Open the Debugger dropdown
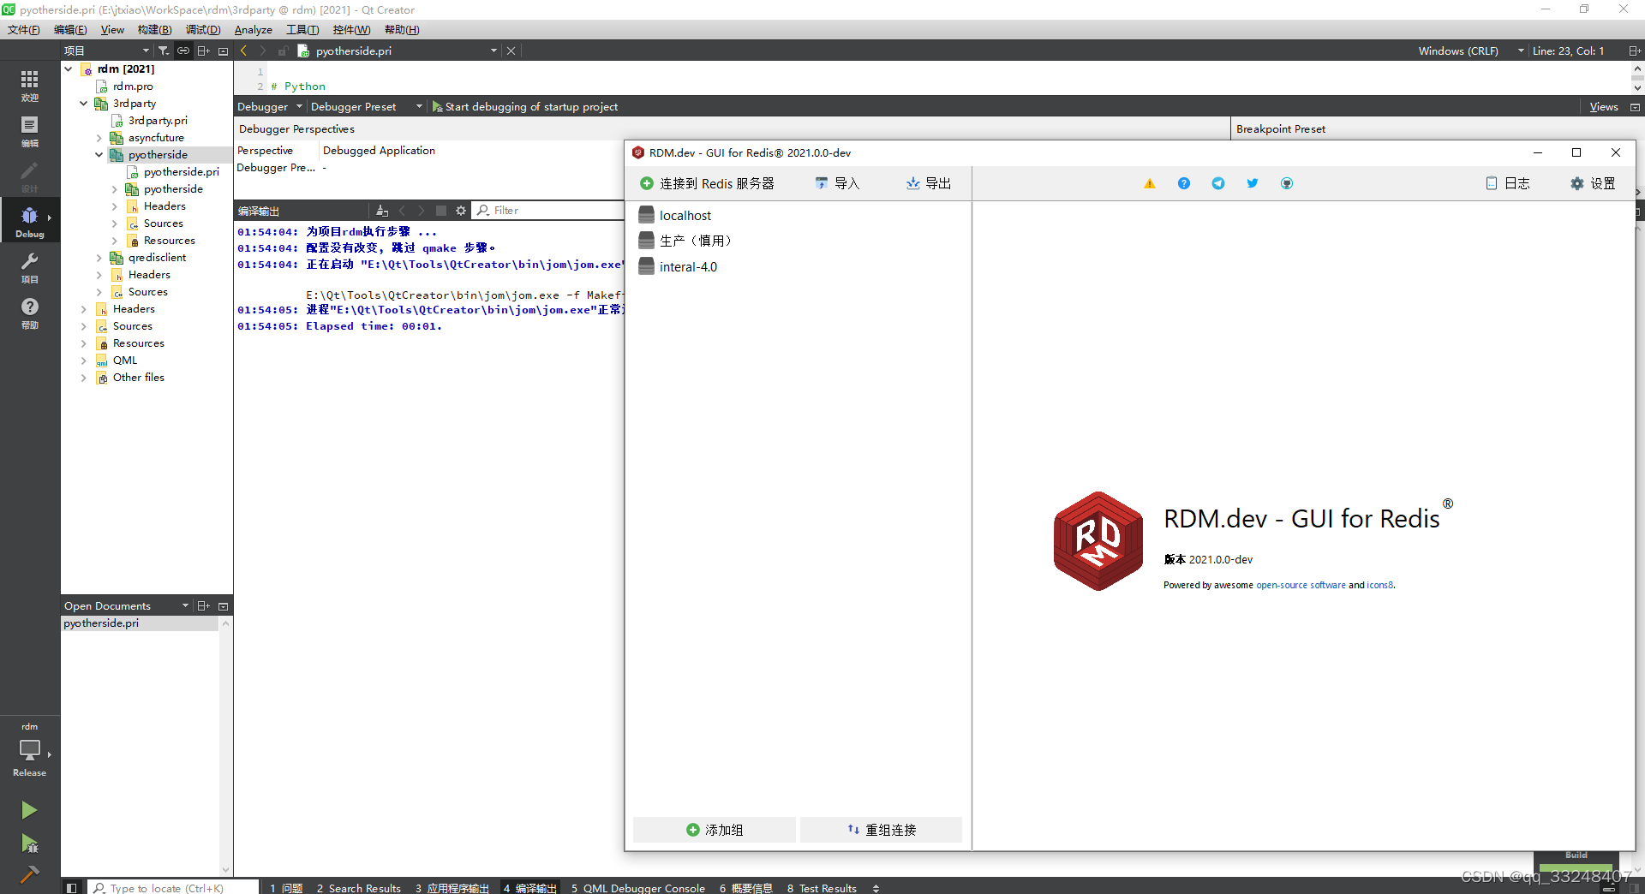Image resolution: width=1645 pixels, height=894 pixels. 270,107
